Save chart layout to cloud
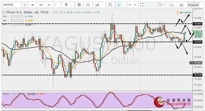Image resolution: width=205 pixels, height=111 pixels. [181, 5]
